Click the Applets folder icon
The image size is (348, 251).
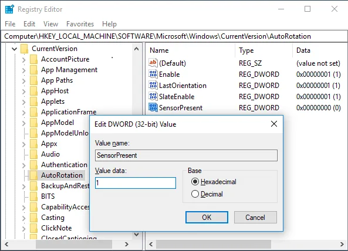point(33,101)
